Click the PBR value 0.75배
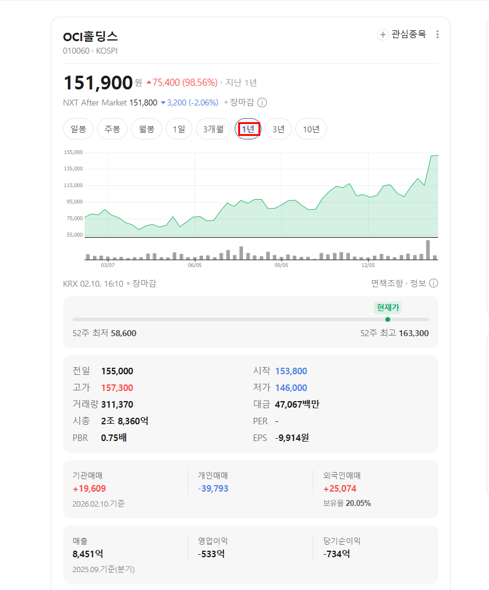The height and width of the screenshot is (590, 489). tap(114, 438)
